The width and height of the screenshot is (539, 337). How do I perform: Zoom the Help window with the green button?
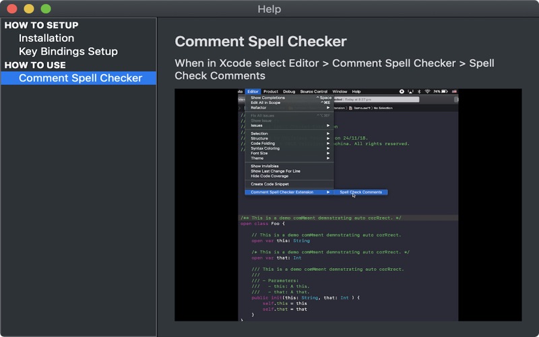[x=46, y=9]
